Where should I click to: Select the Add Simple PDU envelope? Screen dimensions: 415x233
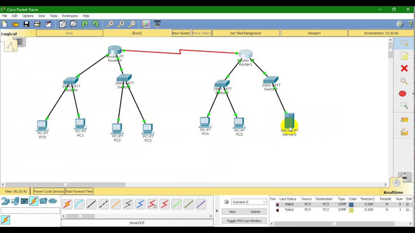(x=404, y=120)
